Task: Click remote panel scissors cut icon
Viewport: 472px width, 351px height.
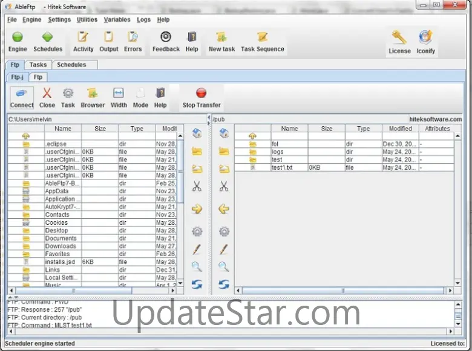Action: coord(224,186)
